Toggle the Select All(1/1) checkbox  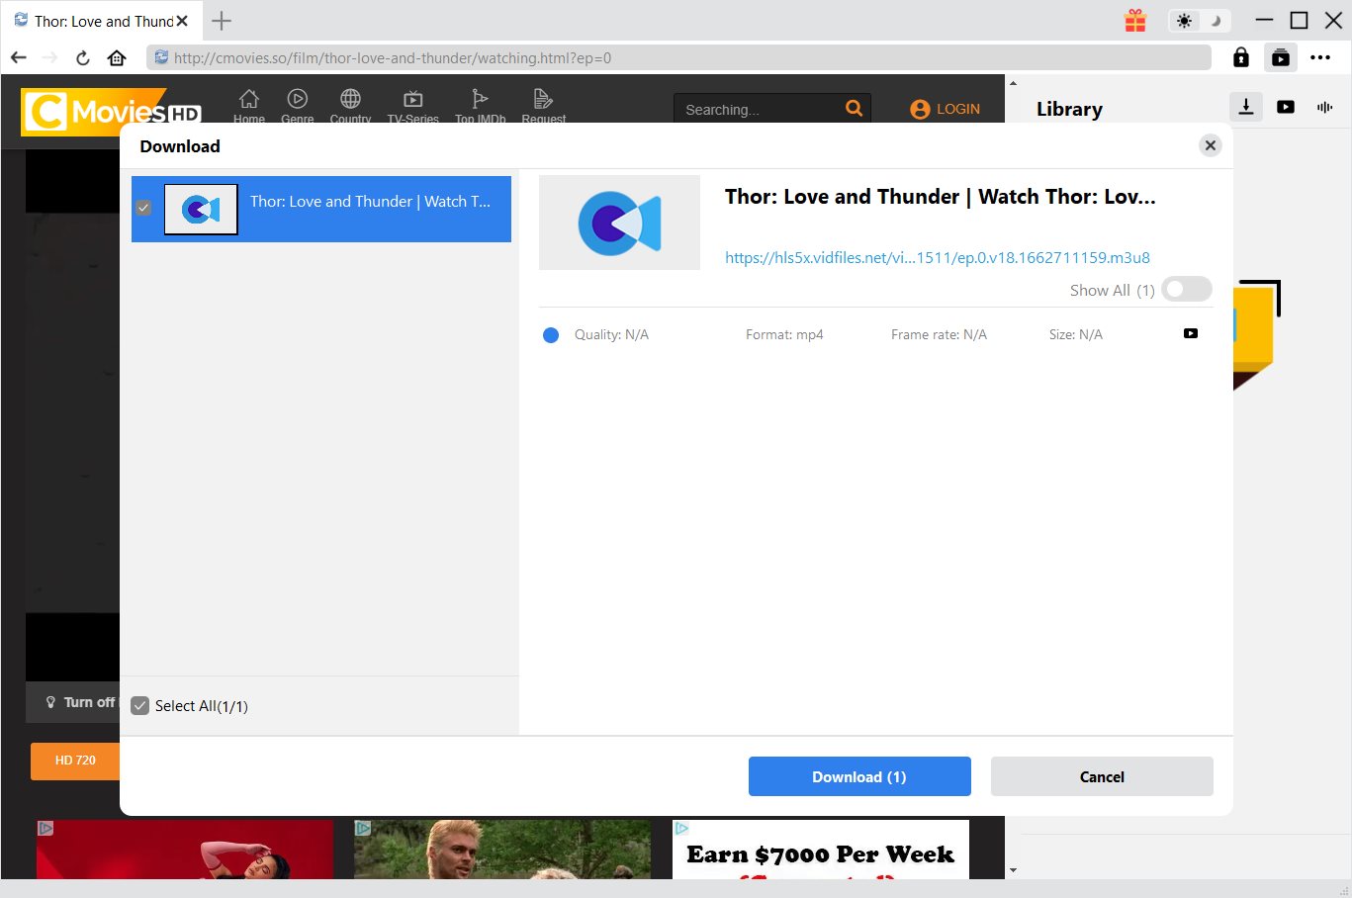tap(140, 705)
